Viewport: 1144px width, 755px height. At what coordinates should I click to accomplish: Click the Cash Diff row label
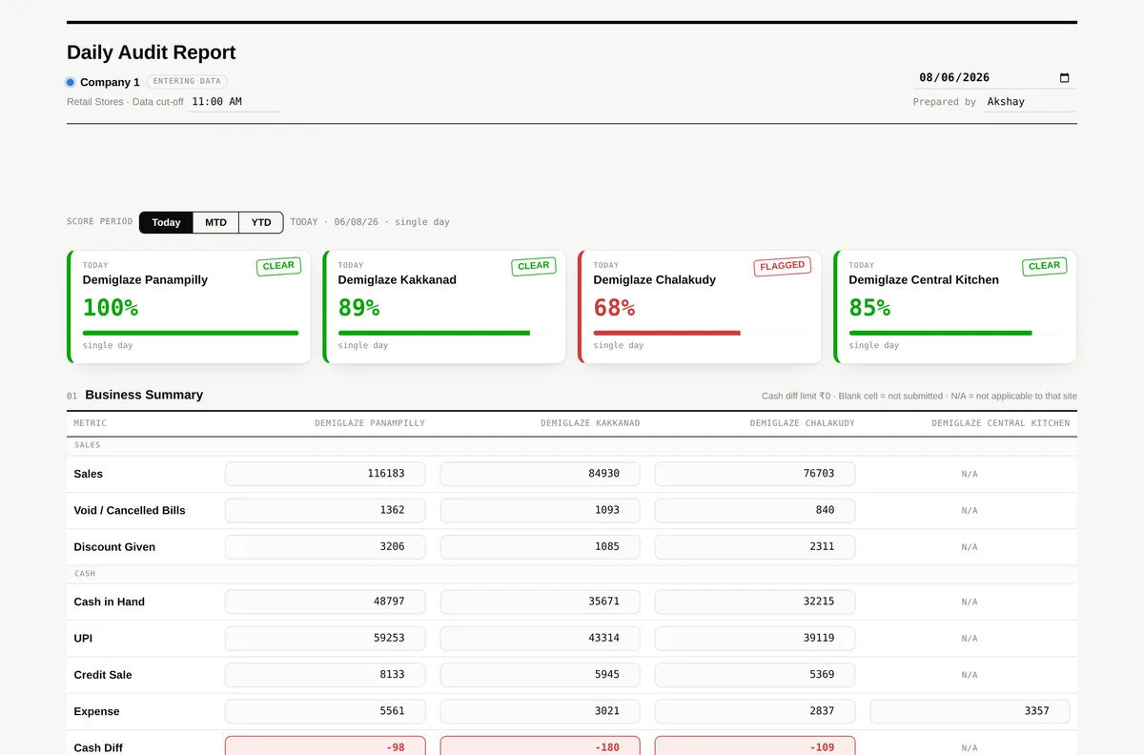pos(98,748)
